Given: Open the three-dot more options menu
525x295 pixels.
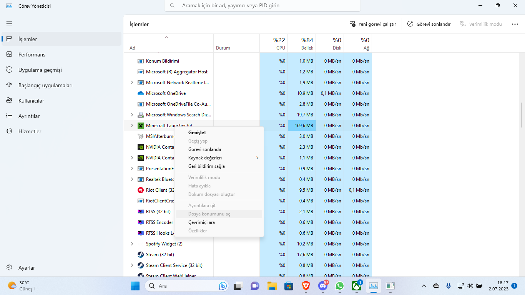Looking at the screenshot, I should pos(515,24).
